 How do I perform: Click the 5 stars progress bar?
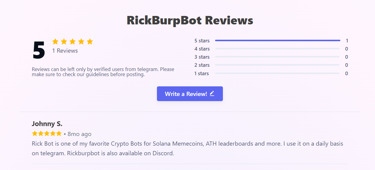[x=277, y=40]
